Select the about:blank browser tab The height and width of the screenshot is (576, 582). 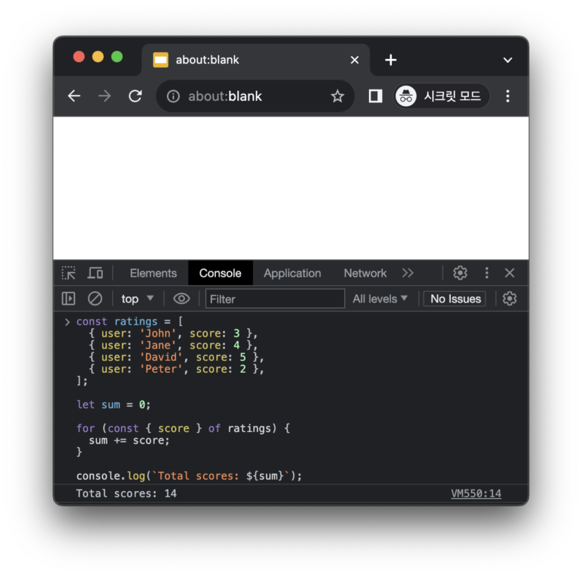(255, 60)
